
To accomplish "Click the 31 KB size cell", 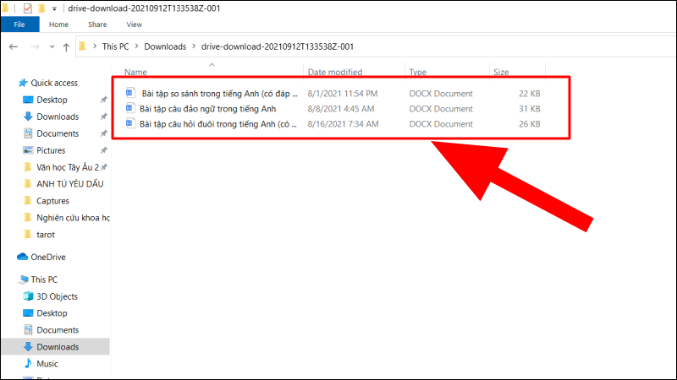I will 530,109.
